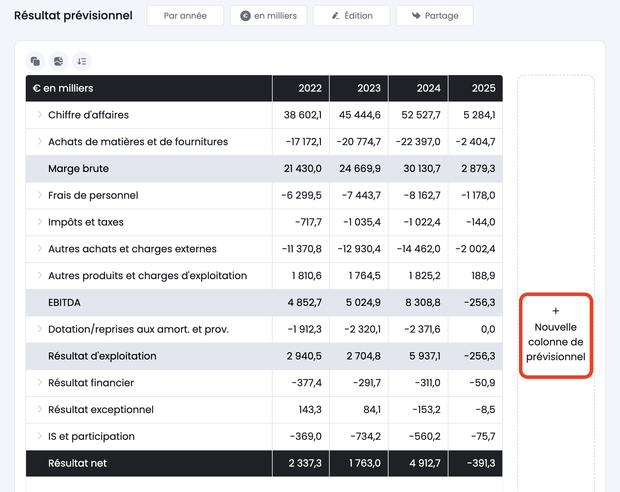Expand the Résultat financier row
Screen dimensions: 620x492
pyautogui.click(x=40, y=382)
